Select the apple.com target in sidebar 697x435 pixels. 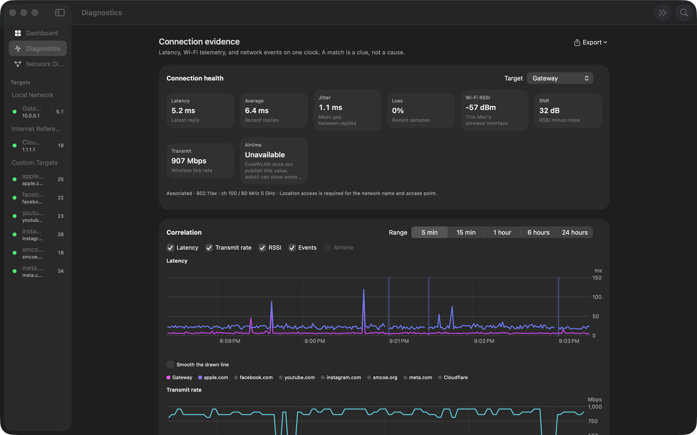[x=38, y=179]
